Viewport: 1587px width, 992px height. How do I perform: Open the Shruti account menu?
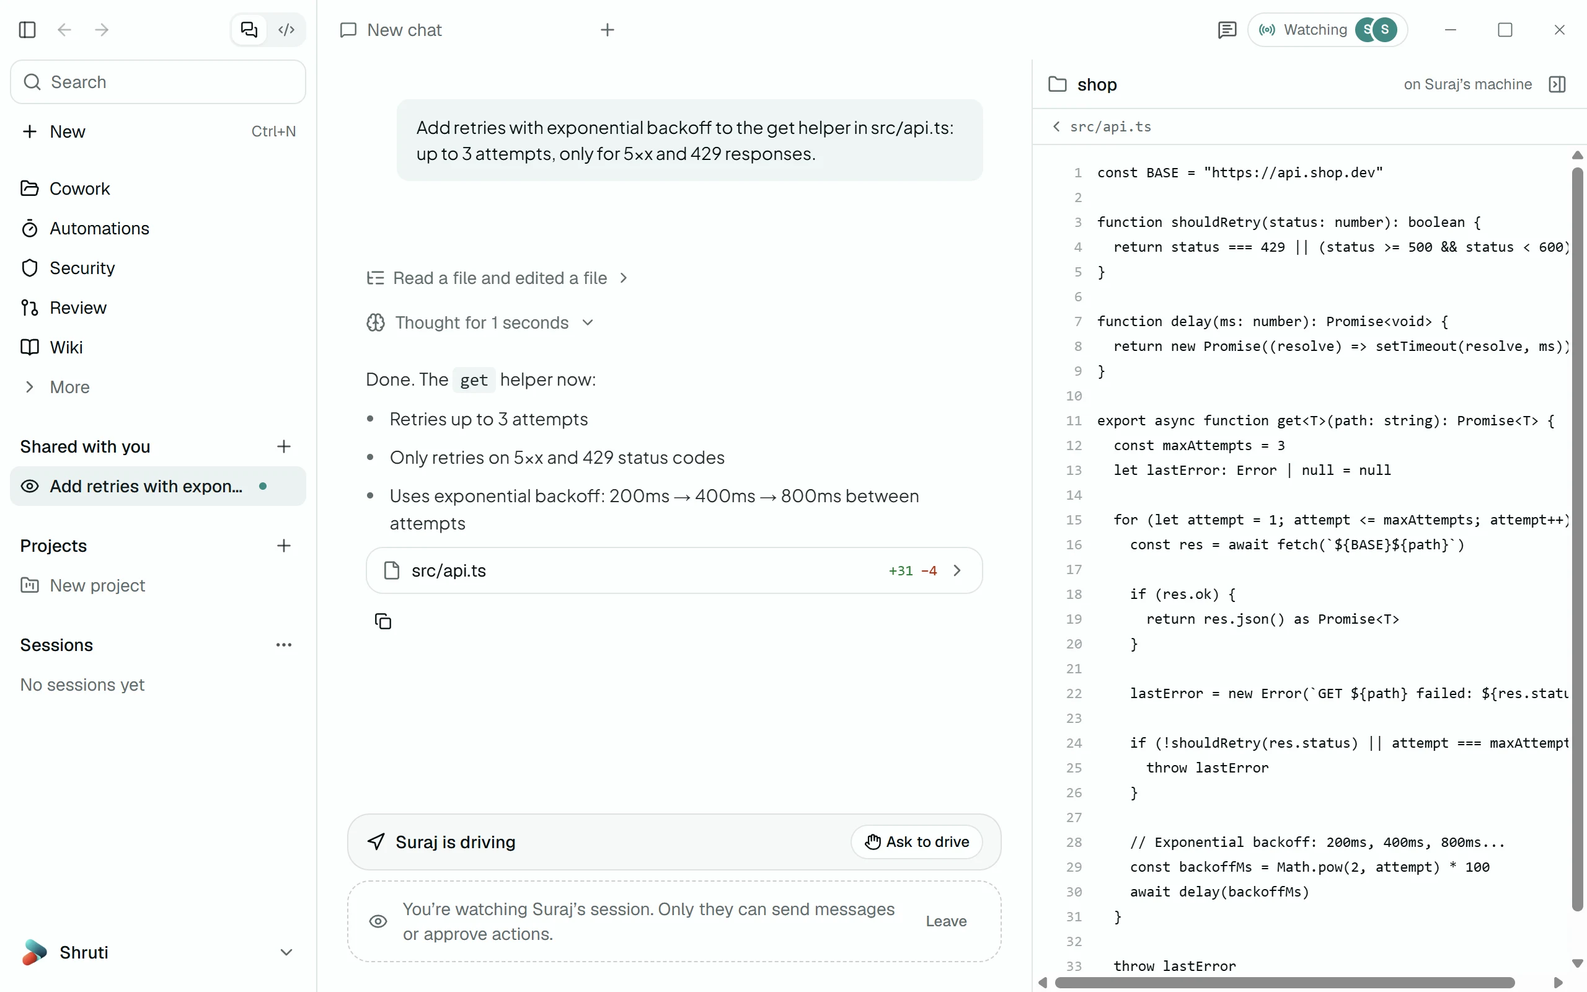[158, 952]
